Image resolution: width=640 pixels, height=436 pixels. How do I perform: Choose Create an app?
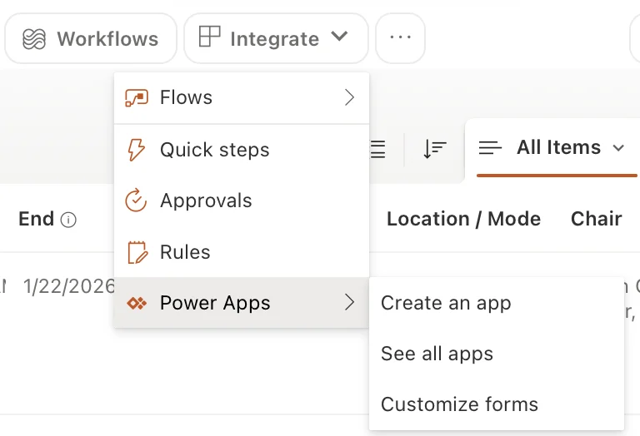pyautogui.click(x=497, y=303)
